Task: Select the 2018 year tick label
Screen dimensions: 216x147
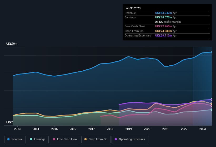Action: tap(110, 129)
